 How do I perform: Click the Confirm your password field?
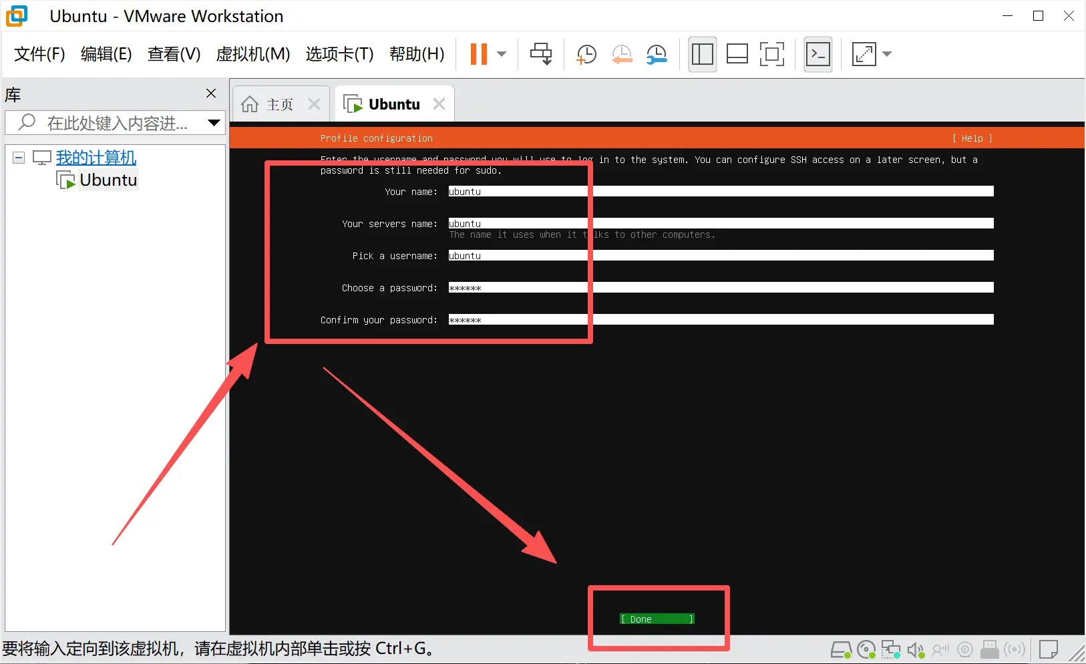(x=721, y=320)
